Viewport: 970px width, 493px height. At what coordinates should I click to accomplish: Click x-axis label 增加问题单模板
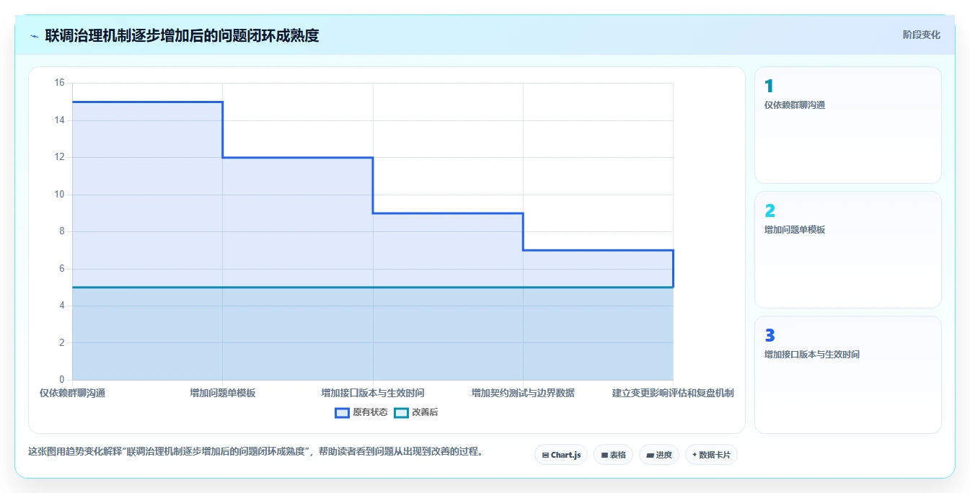tap(222, 393)
